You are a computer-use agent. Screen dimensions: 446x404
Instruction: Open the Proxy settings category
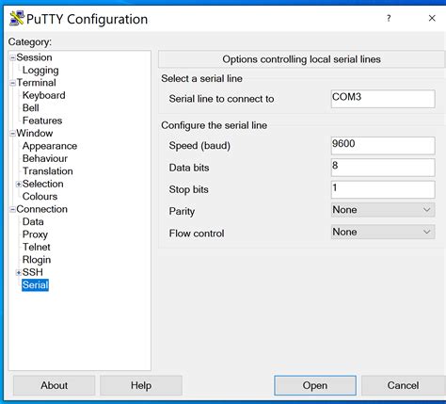pyautogui.click(x=35, y=234)
